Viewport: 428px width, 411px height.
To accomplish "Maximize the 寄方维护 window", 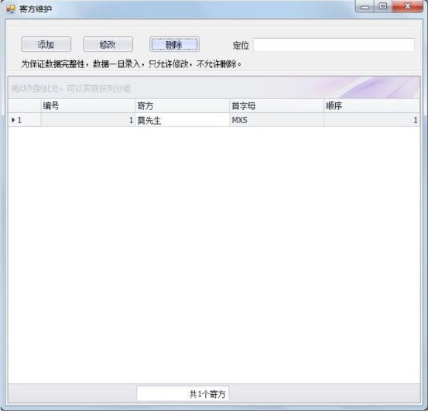I will pyautogui.click(x=383, y=6).
